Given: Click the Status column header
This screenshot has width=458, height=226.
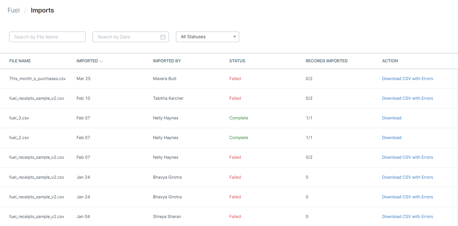Looking at the screenshot, I should tap(237, 61).
